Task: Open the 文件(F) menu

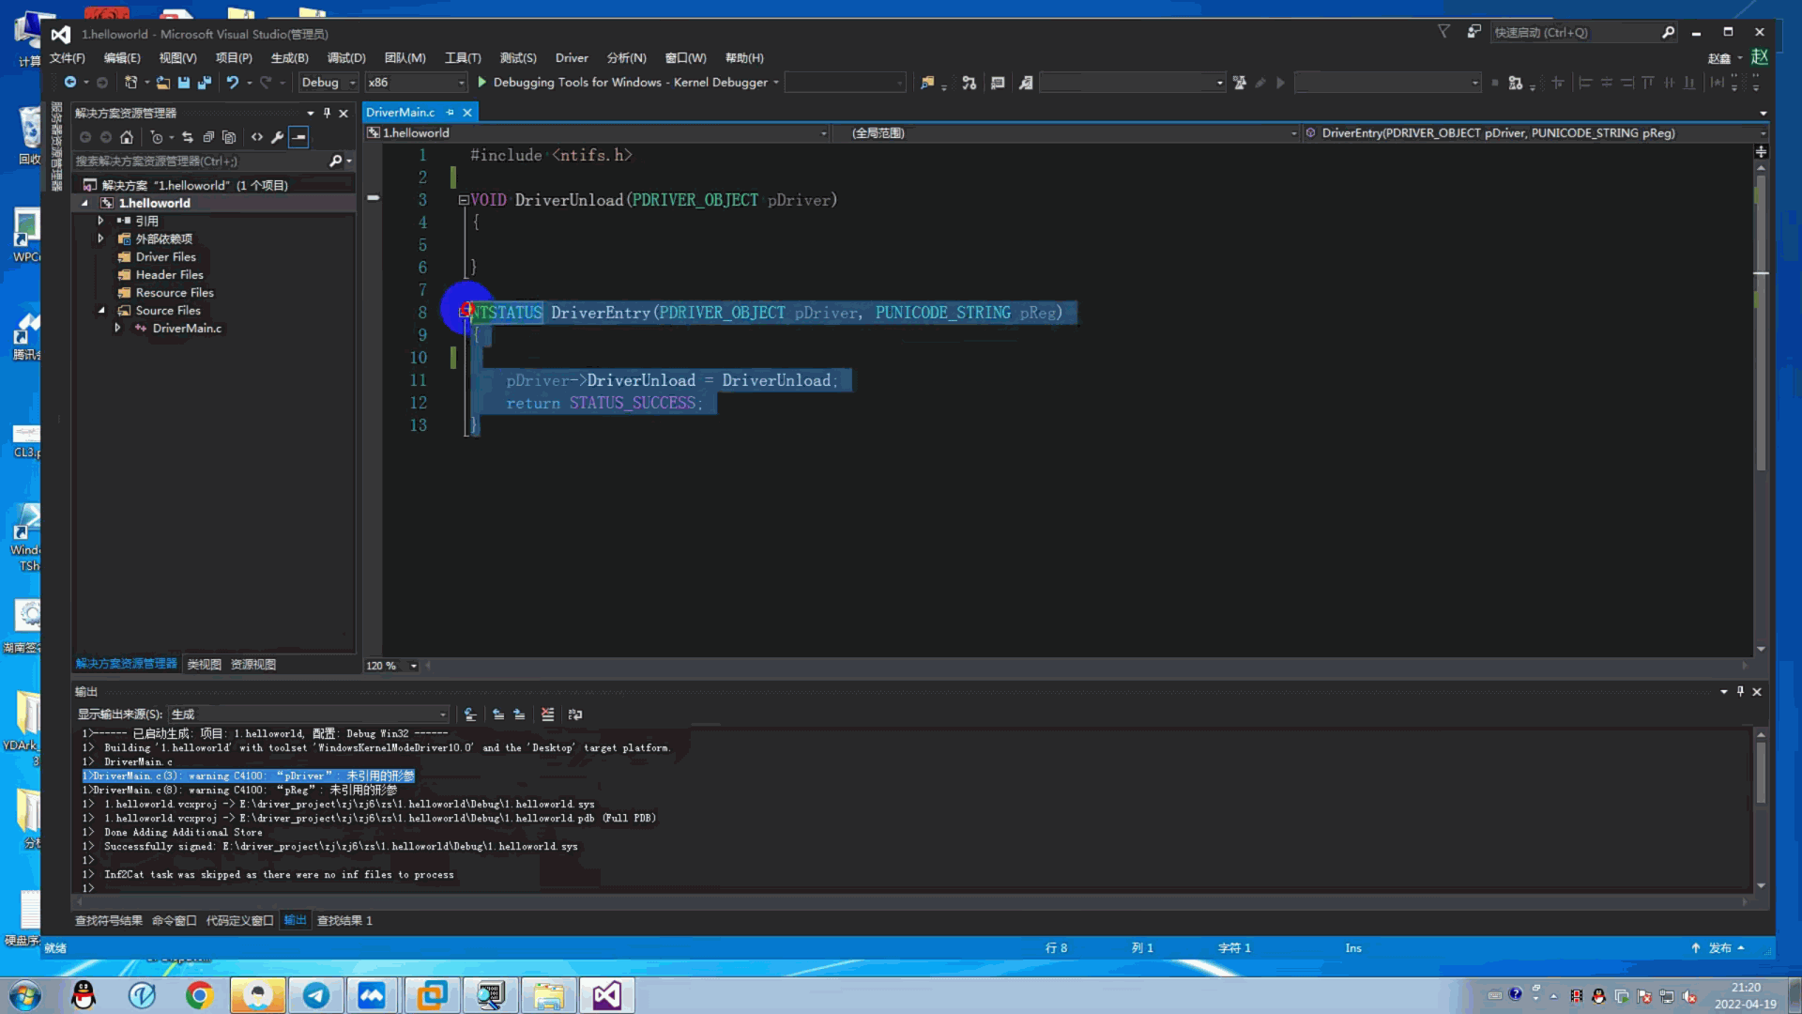Action: 67,58
